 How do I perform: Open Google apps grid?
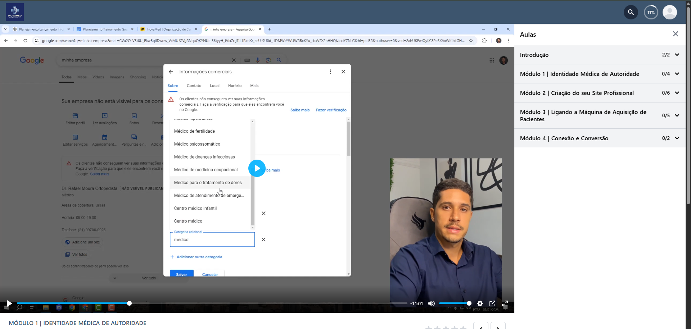(492, 60)
